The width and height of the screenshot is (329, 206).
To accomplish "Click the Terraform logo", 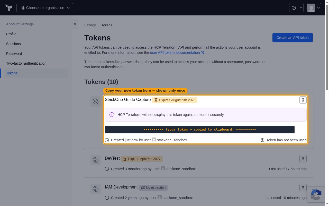I will [9, 8].
